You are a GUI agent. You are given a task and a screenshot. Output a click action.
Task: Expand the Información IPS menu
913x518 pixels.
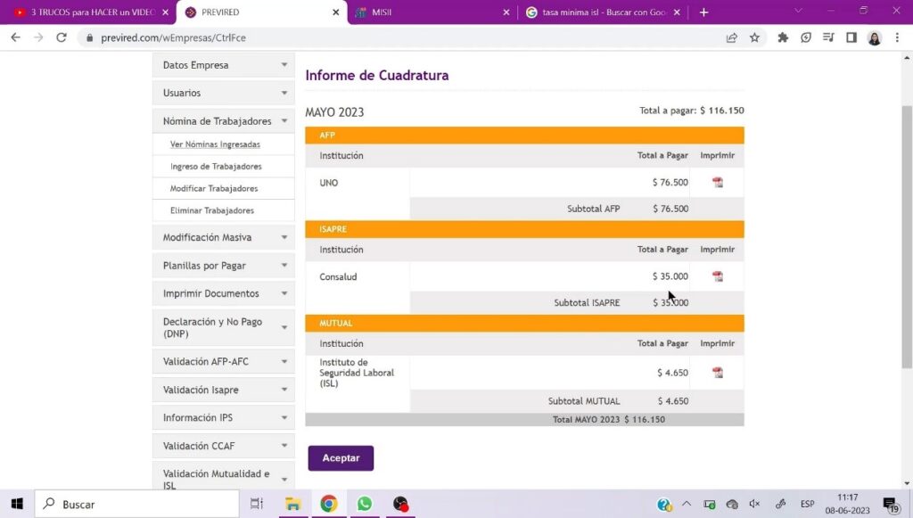pyautogui.click(x=224, y=418)
